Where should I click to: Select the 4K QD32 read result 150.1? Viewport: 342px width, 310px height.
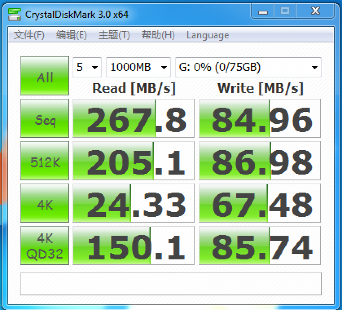133,246
